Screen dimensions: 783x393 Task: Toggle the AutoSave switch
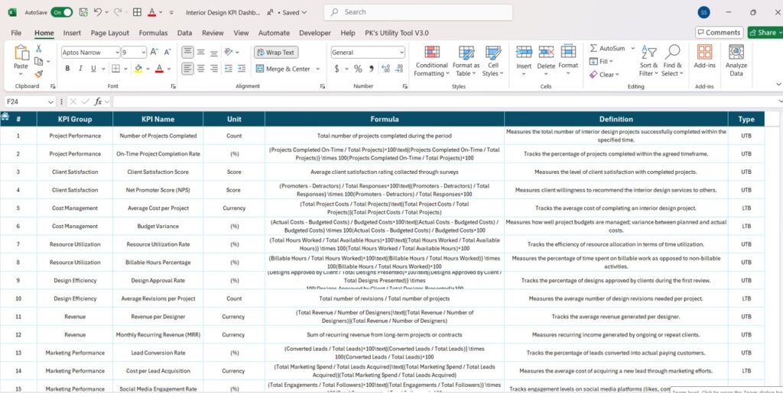[61, 12]
